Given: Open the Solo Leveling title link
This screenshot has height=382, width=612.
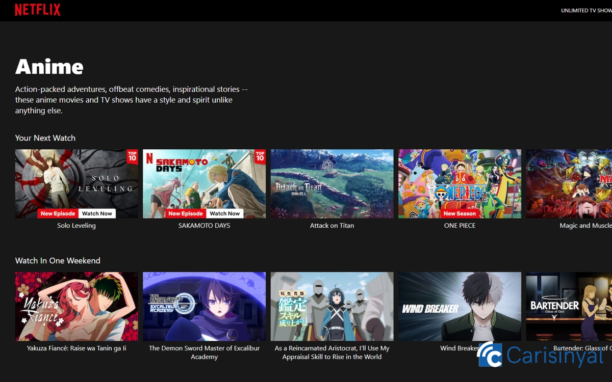Looking at the screenshot, I should tap(76, 225).
